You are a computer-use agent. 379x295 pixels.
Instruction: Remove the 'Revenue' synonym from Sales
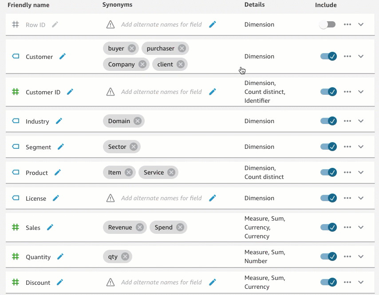coord(139,227)
